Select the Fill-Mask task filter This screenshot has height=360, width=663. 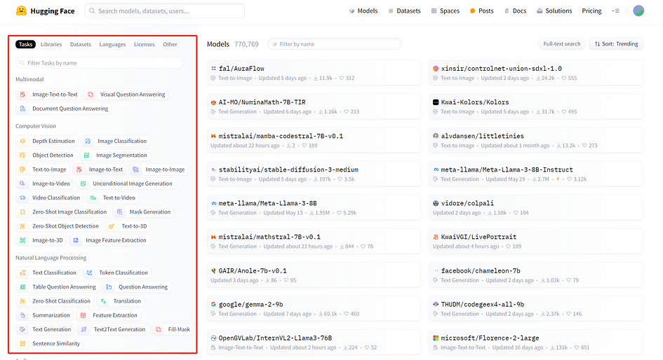click(173, 329)
